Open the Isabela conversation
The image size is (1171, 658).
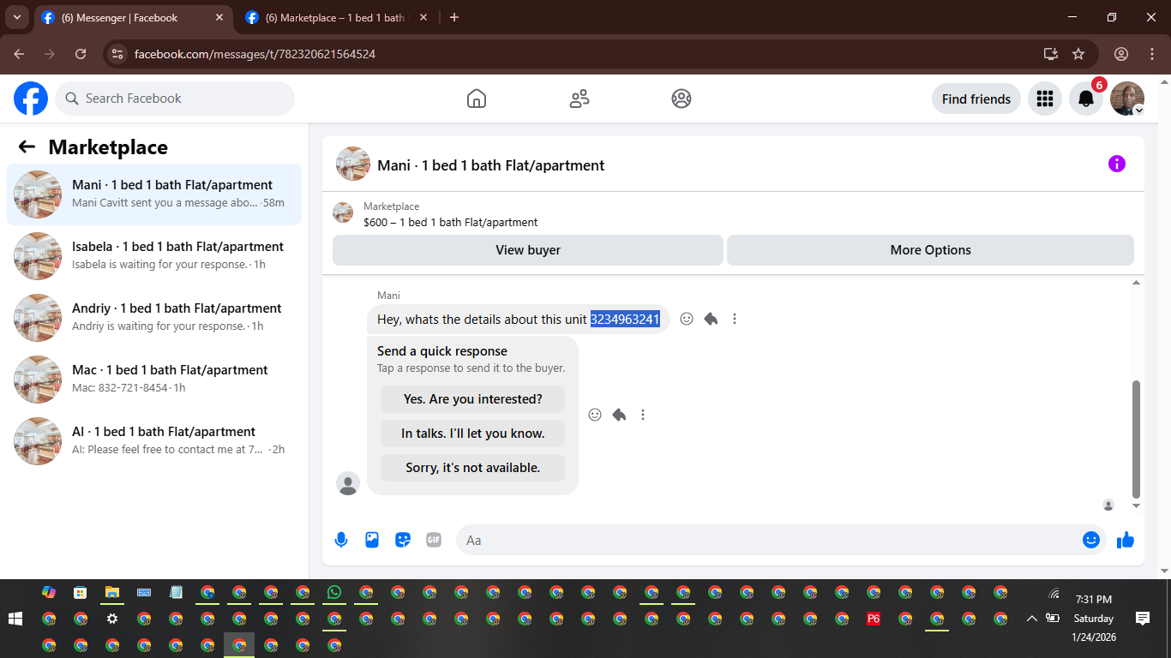[x=154, y=256]
